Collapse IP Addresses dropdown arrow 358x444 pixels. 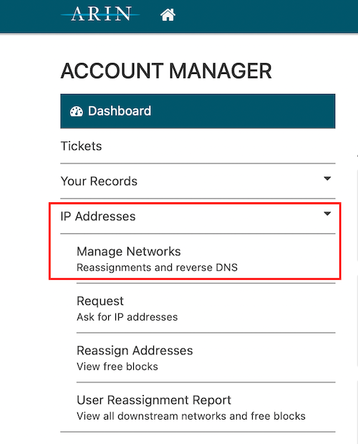click(x=327, y=214)
